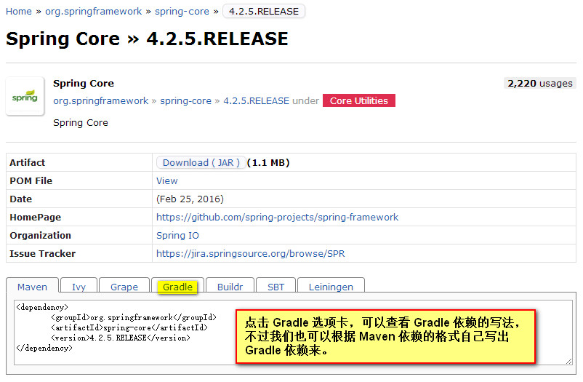Screen dimensions: 583x382
Task: Open the Spring IO organization link
Action: (x=177, y=235)
